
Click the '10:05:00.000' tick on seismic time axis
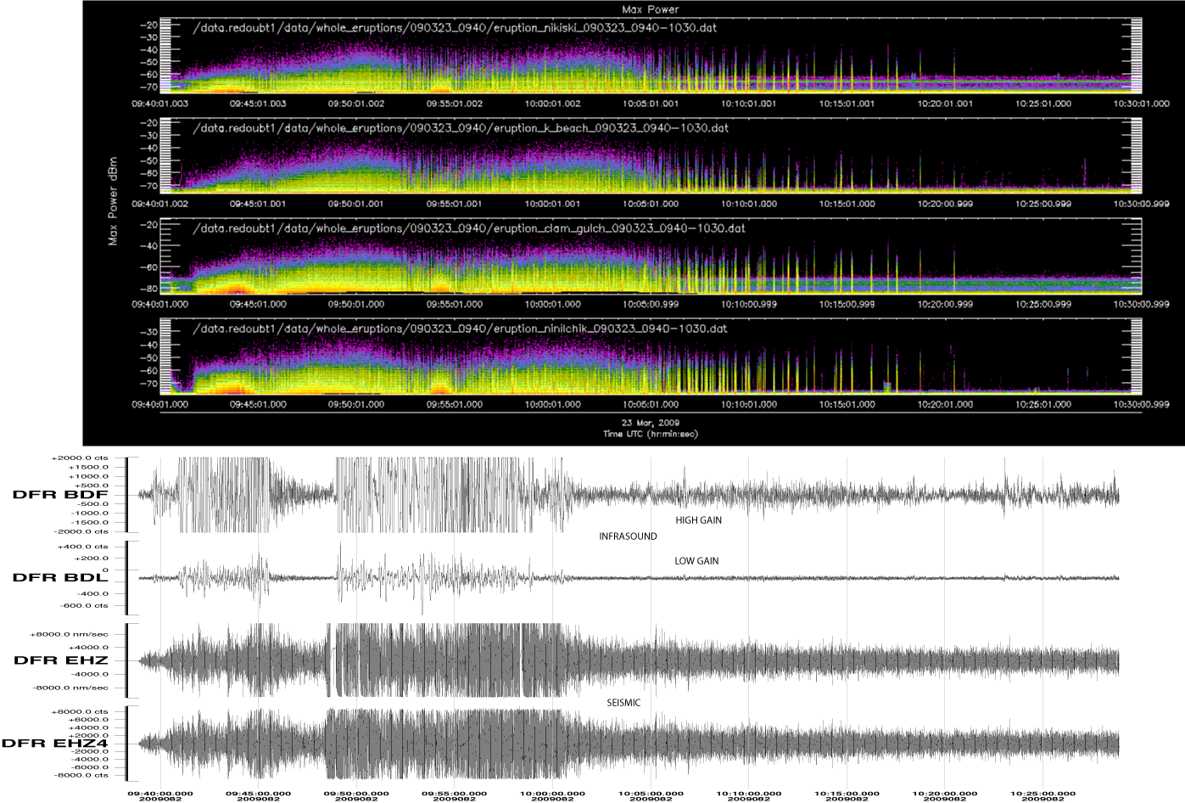[x=651, y=795]
